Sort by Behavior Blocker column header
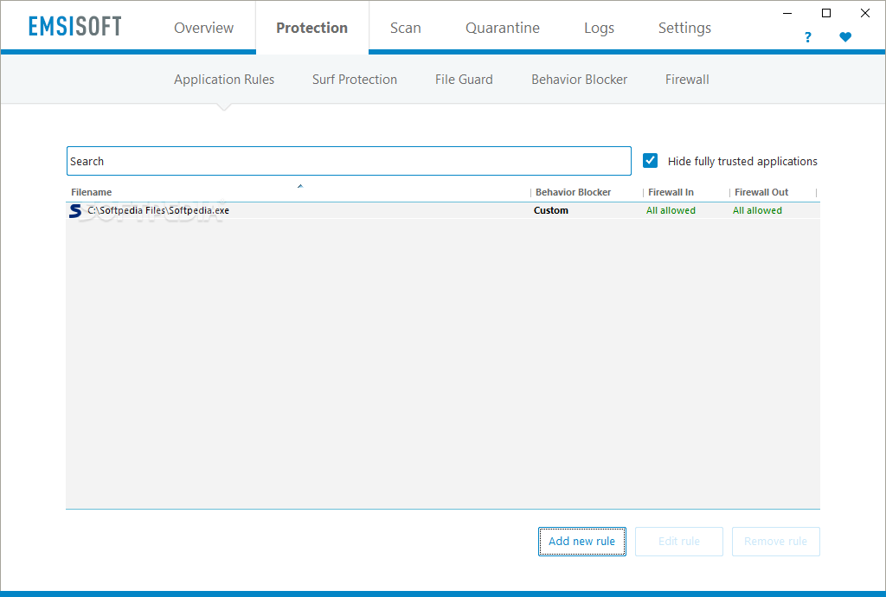Image resolution: width=886 pixels, height=597 pixels. (573, 192)
